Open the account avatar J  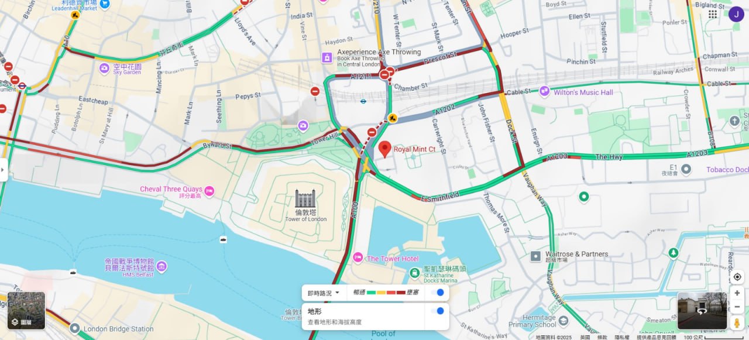736,14
